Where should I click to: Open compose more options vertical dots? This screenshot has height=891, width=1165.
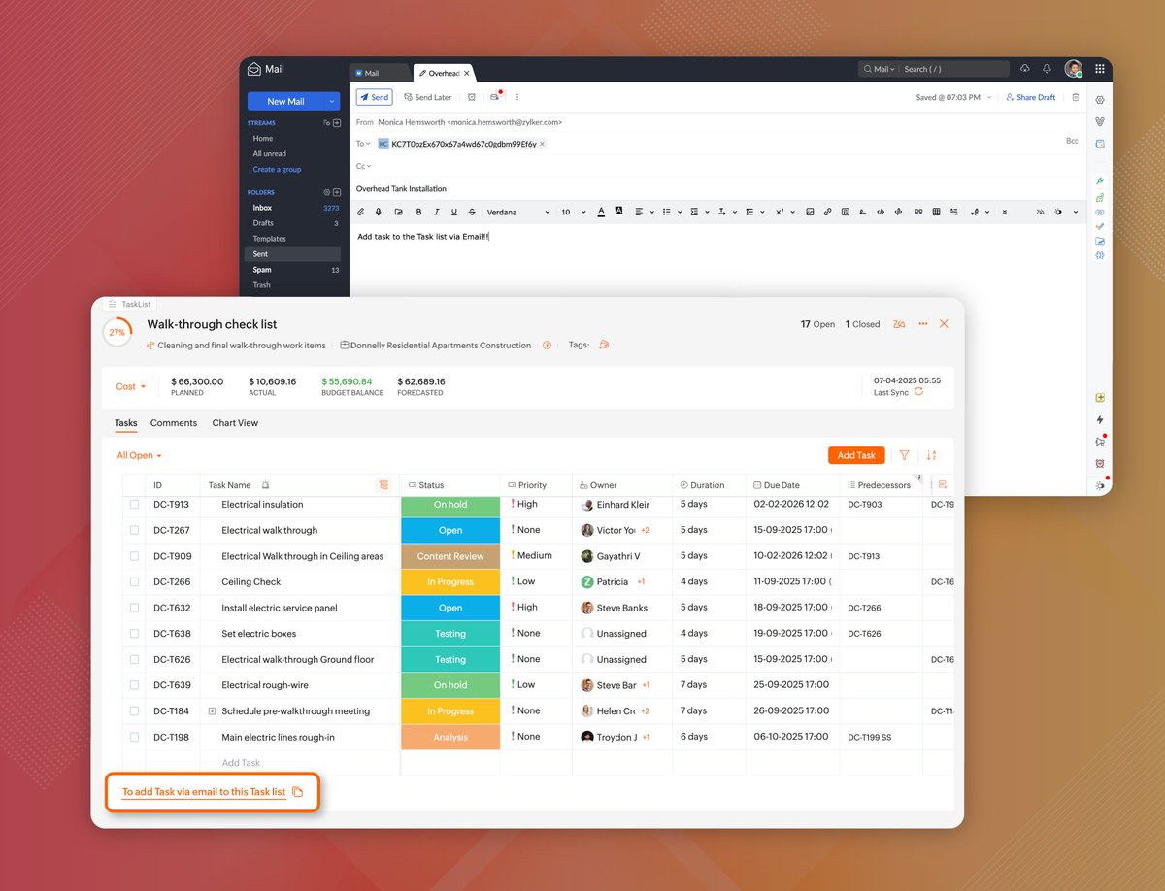517,97
